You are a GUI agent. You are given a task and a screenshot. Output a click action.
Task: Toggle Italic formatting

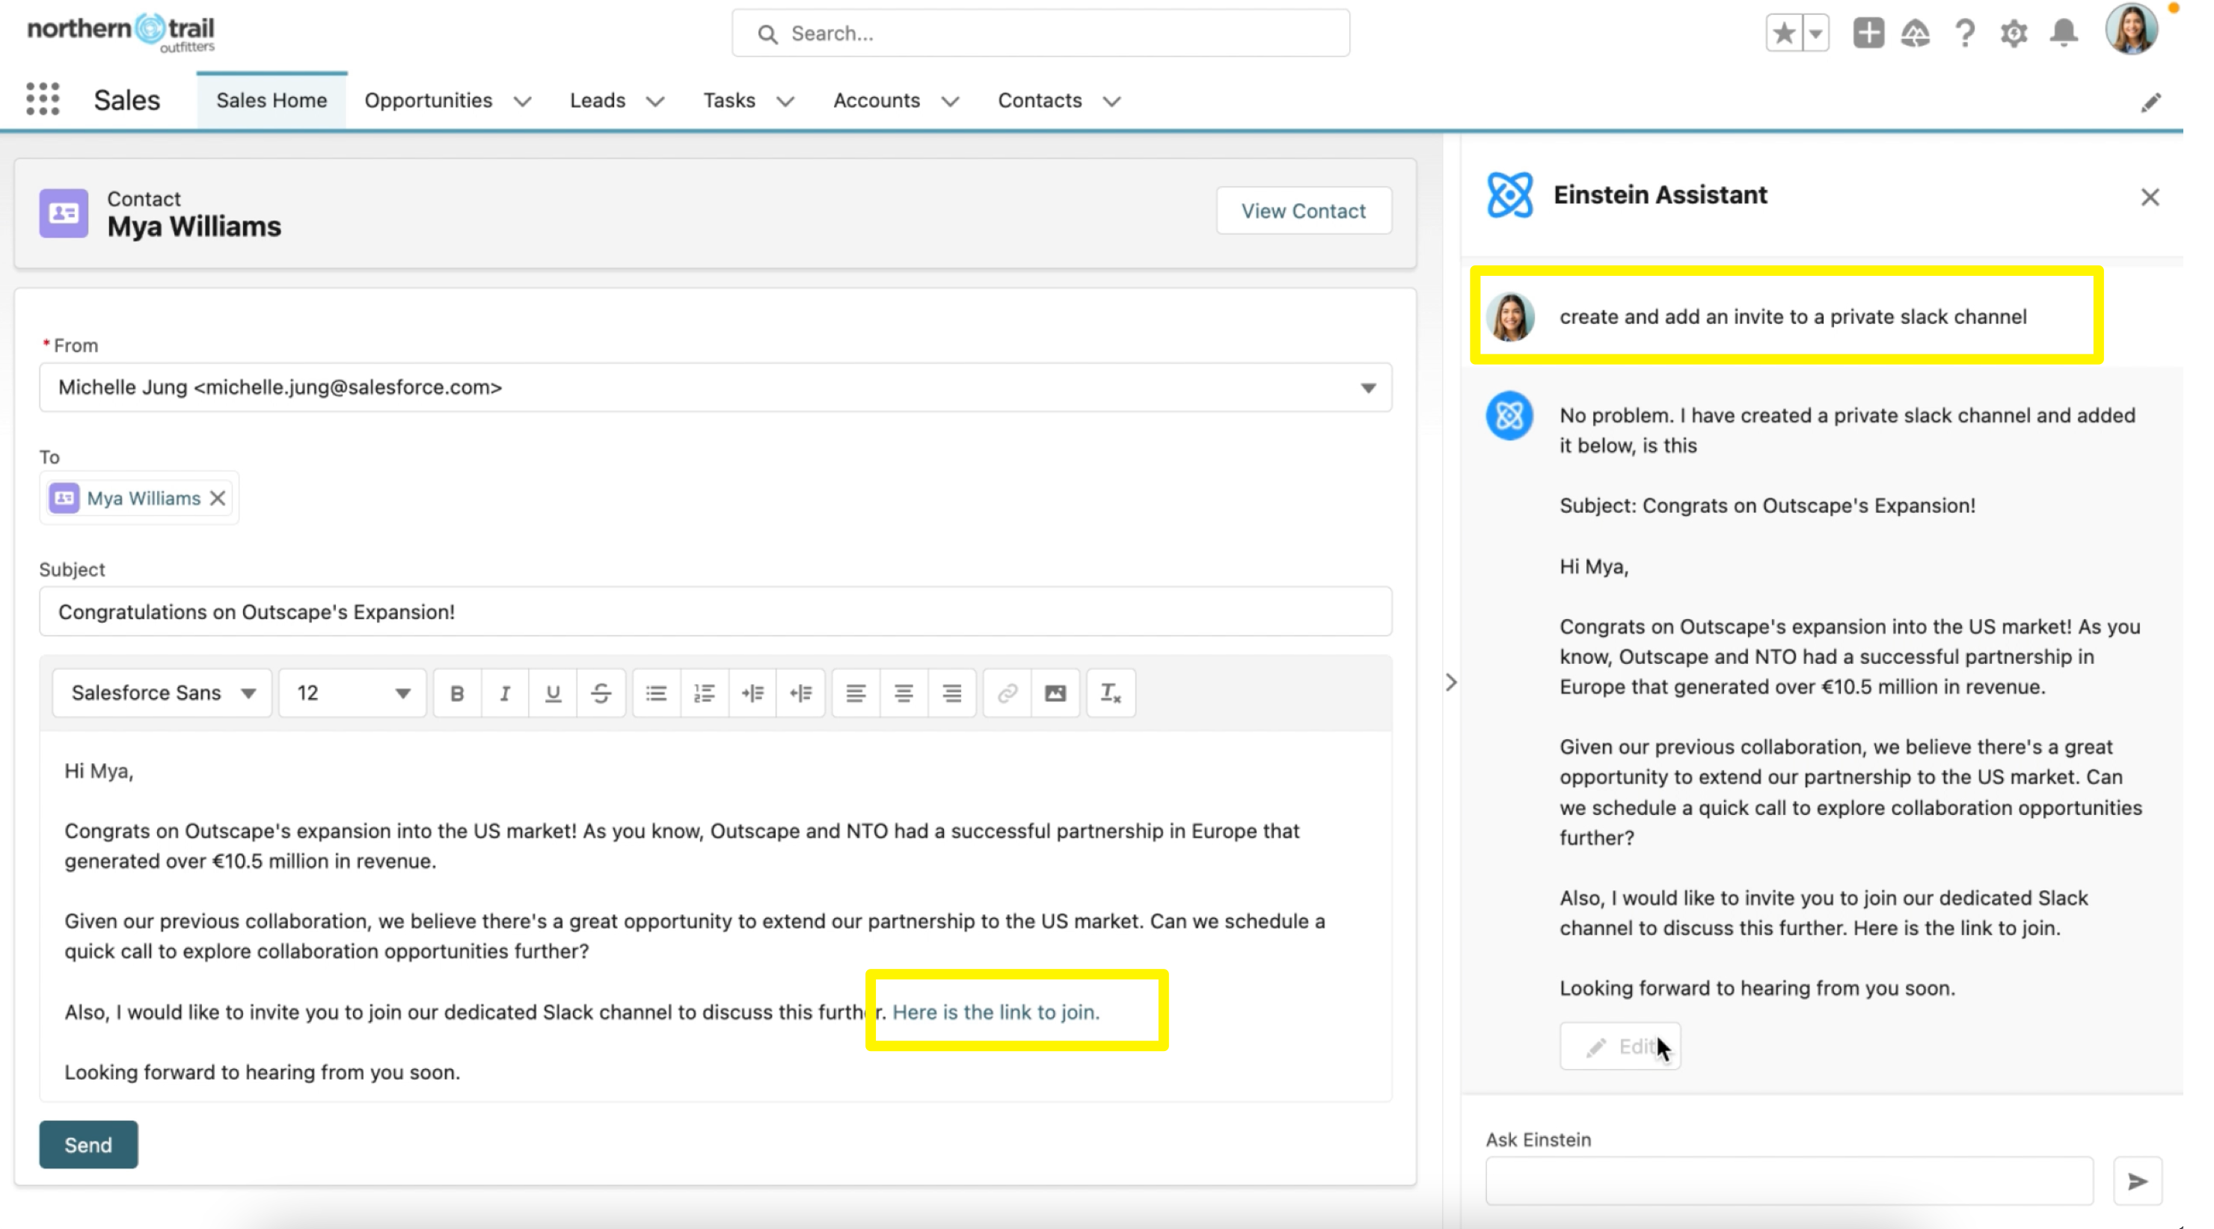[x=506, y=693]
